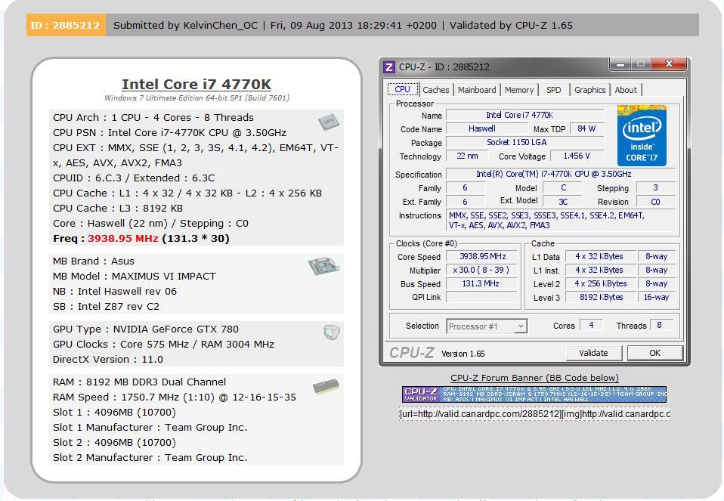Click the red 3938.95 MHz Freq value
Image resolution: width=724 pixels, height=501 pixels.
[x=123, y=239]
